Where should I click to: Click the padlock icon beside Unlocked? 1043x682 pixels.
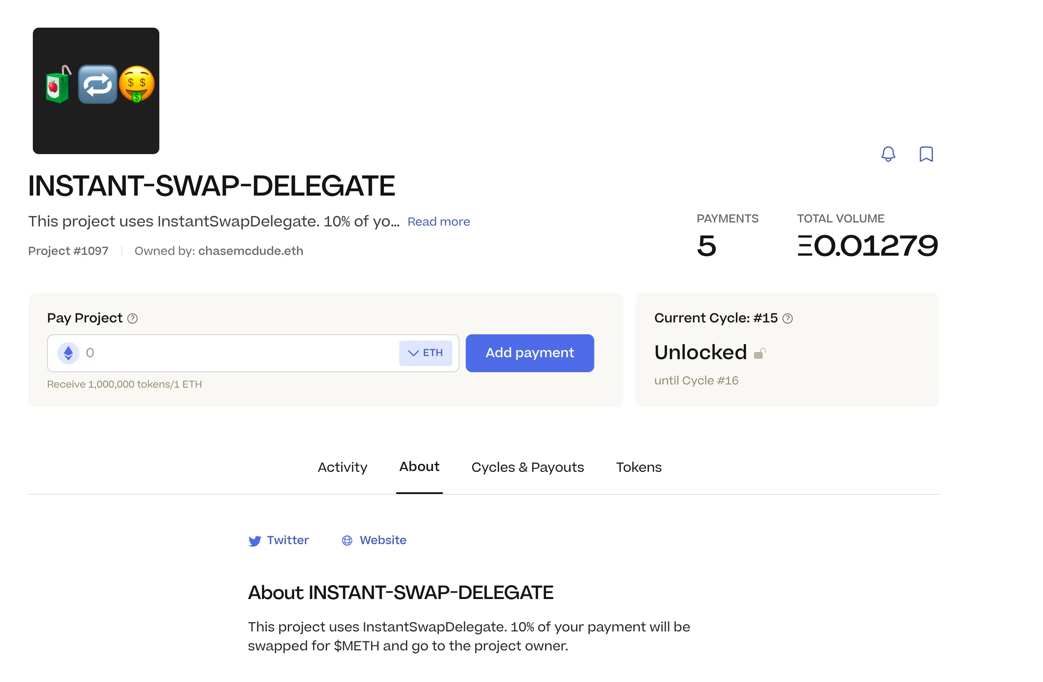pos(760,353)
